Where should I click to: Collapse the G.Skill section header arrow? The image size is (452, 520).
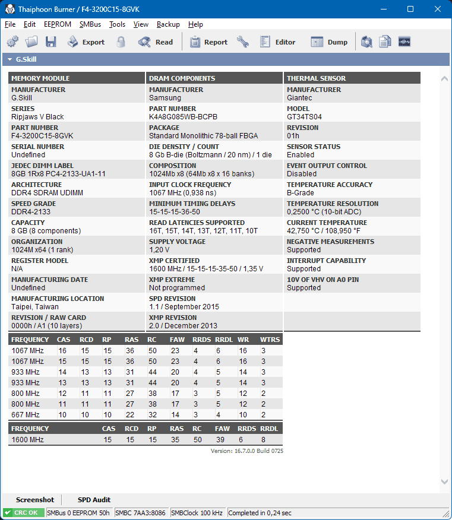[x=10, y=60]
